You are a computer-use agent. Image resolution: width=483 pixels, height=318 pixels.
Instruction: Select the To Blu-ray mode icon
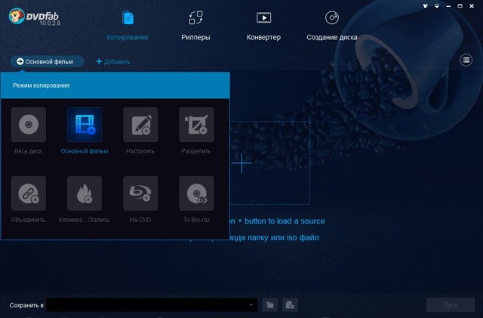coord(196,194)
